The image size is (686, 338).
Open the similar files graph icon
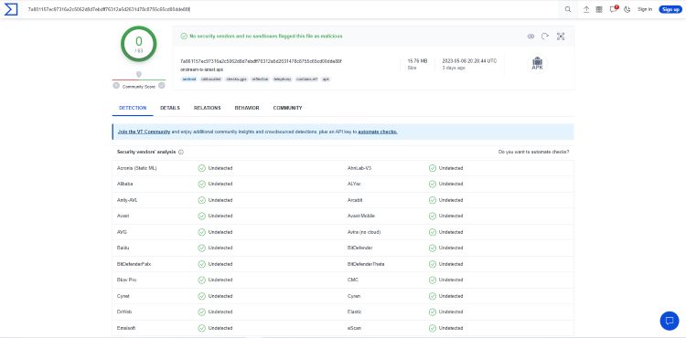(x=561, y=37)
